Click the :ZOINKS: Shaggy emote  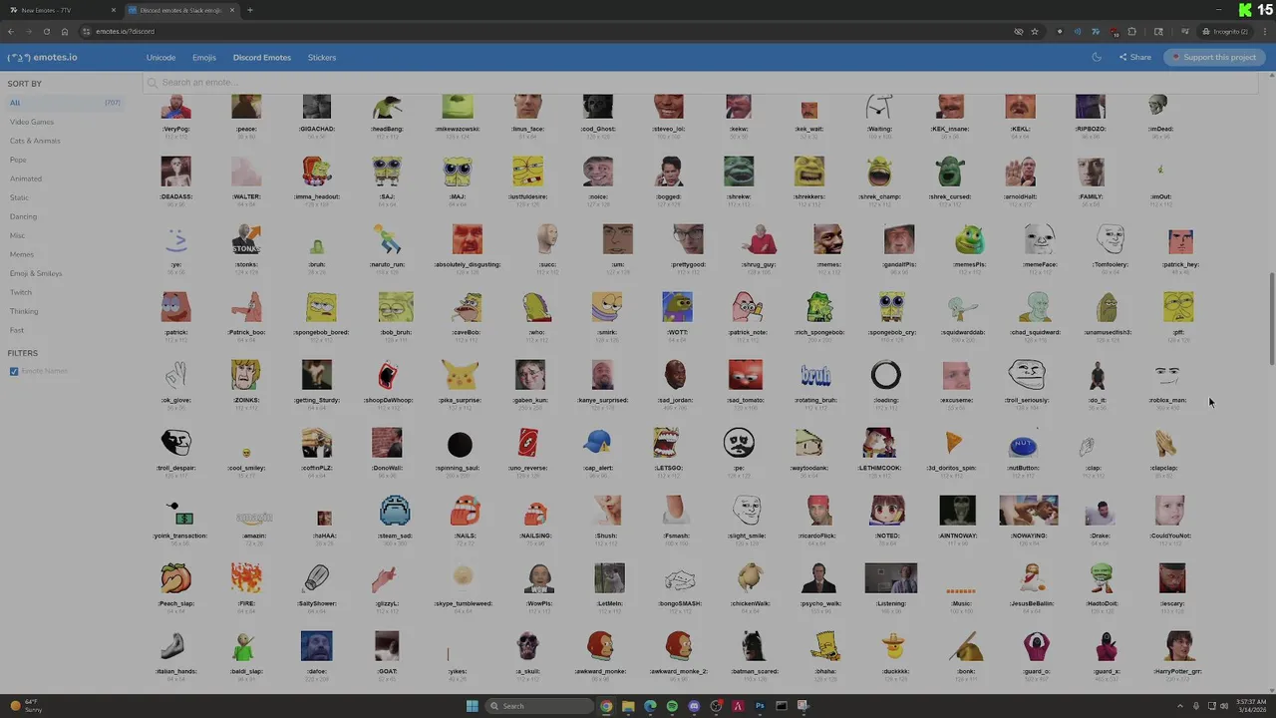246,375
